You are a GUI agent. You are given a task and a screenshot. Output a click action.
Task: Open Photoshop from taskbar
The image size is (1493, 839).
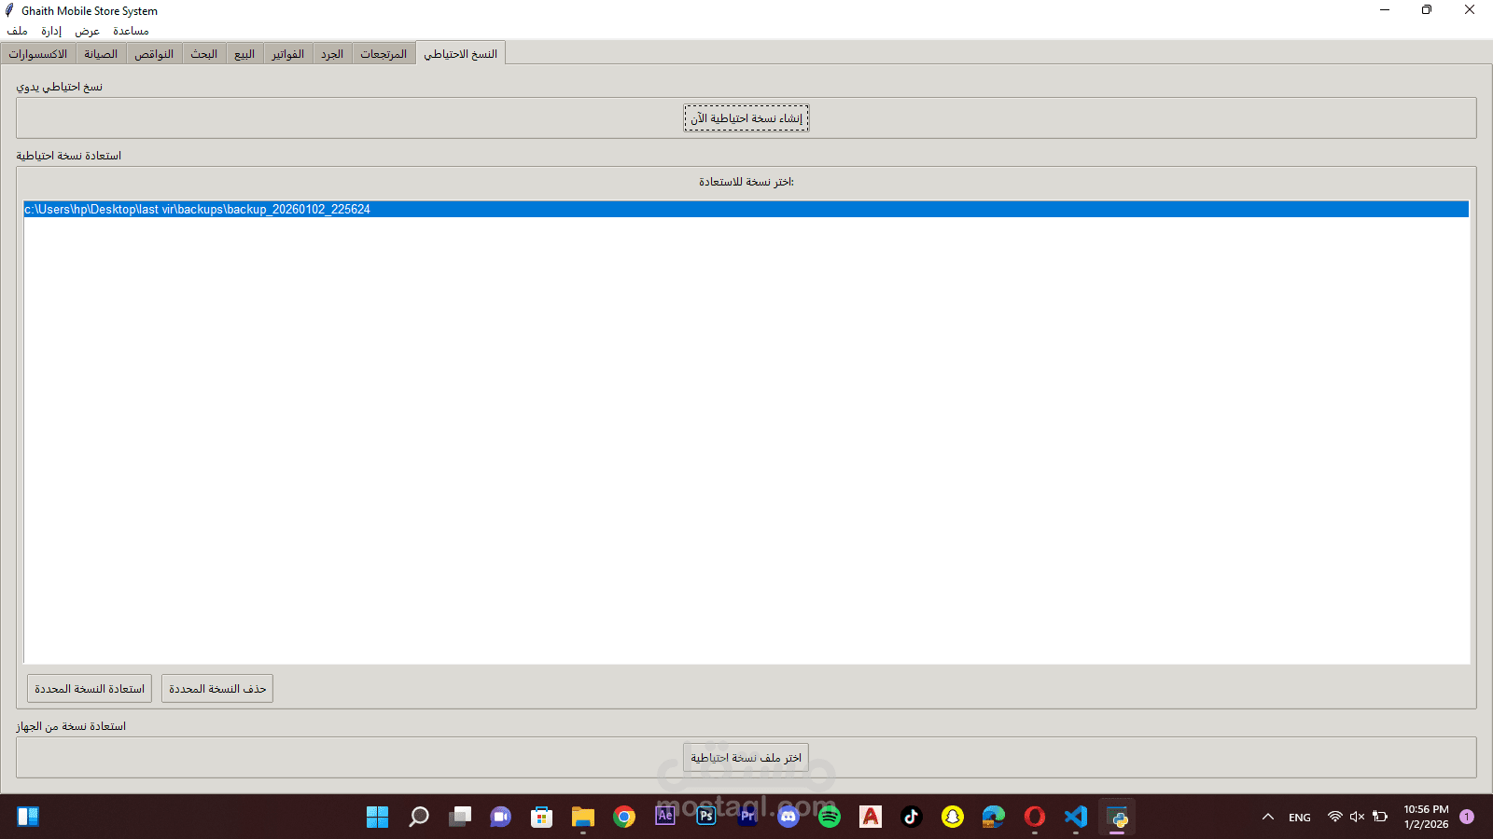coord(706,817)
